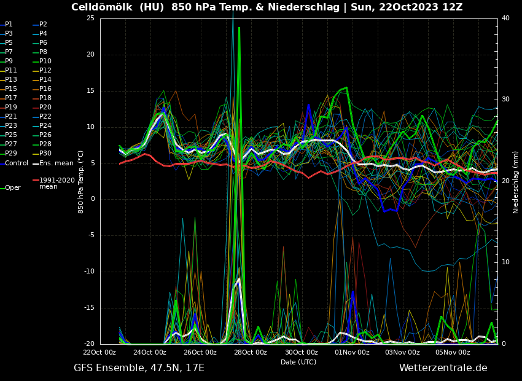Click the 28Oct 00z date tick label
Screen dimensions: 522x381
251,353
